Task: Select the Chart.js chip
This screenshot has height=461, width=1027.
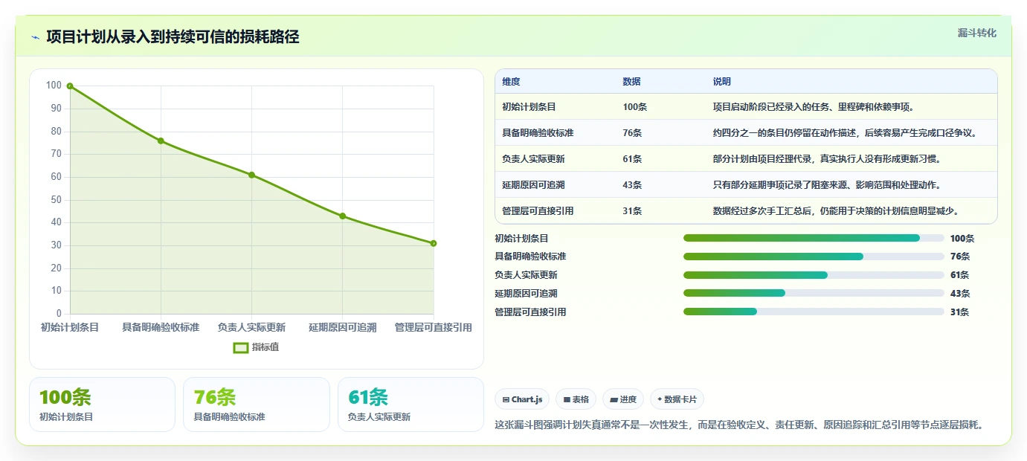Action: pyautogui.click(x=522, y=399)
